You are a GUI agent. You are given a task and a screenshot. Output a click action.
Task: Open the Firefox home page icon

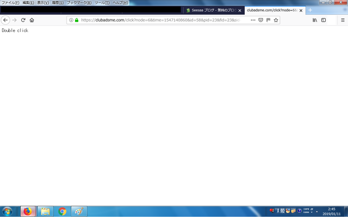click(32, 20)
